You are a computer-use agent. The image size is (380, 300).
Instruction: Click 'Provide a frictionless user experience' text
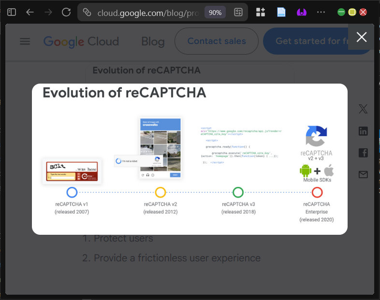click(177, 258)
